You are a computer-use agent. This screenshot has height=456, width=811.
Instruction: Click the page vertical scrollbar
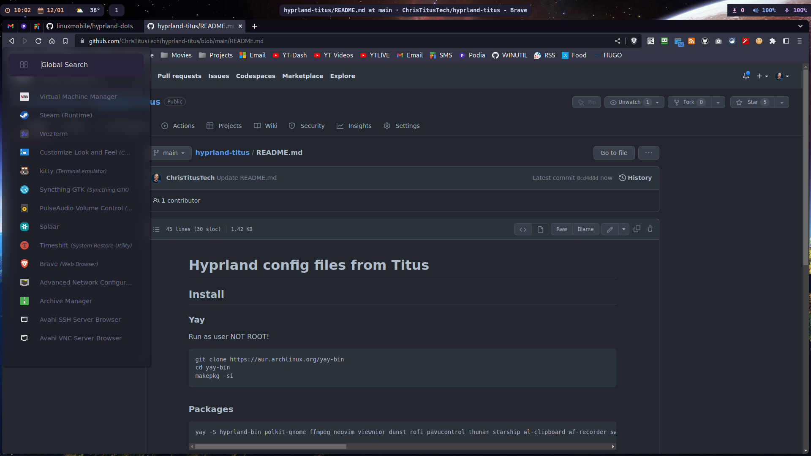tap(806, 167)
